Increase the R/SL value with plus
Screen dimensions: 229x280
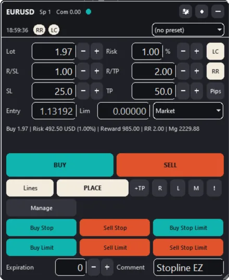click(97, 71)
